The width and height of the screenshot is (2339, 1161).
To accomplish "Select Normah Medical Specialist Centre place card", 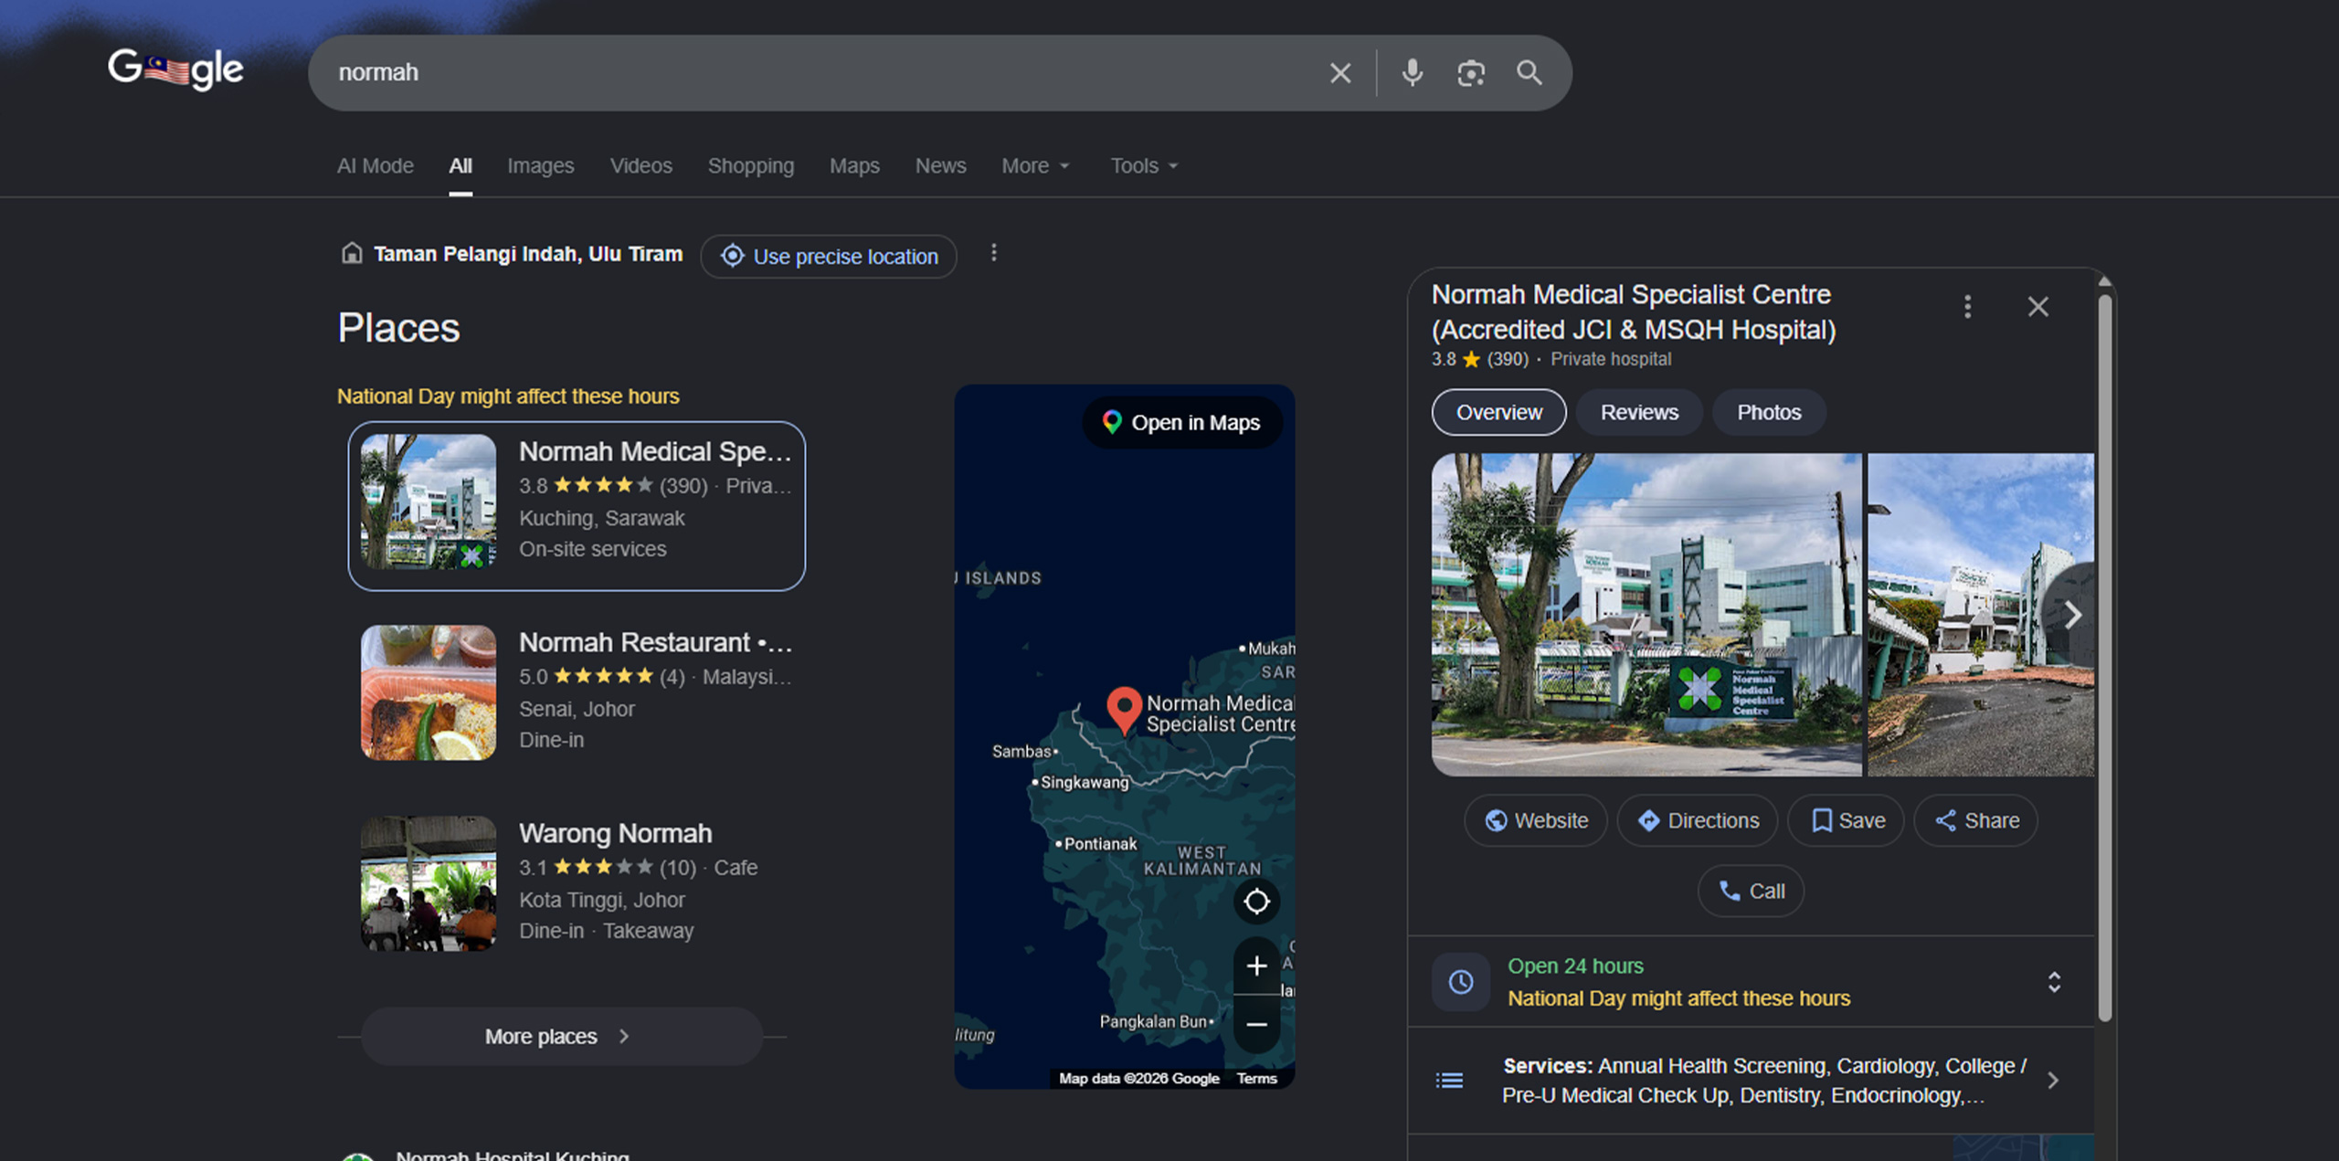I will pos(577,506).
